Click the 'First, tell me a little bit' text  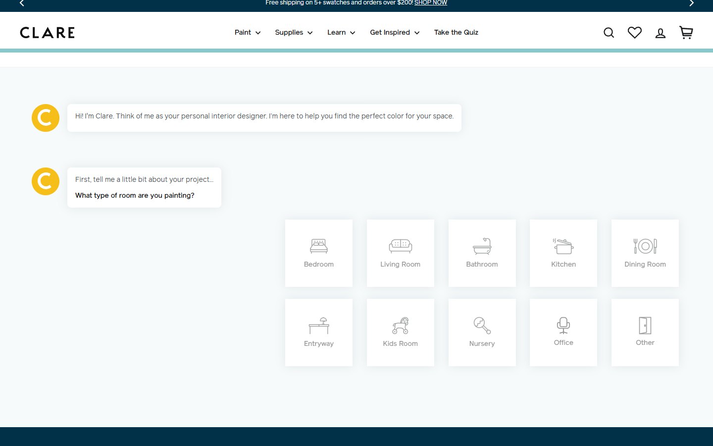pyautogui.click(x=144, y=180)
